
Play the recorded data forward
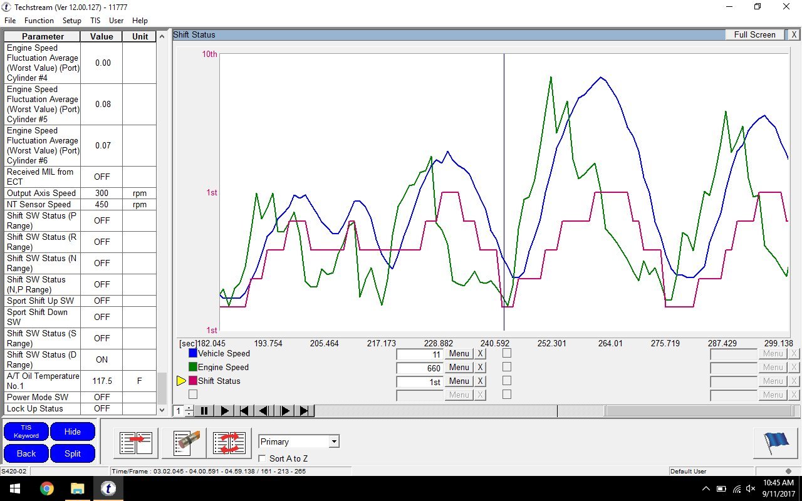(224, 411)
